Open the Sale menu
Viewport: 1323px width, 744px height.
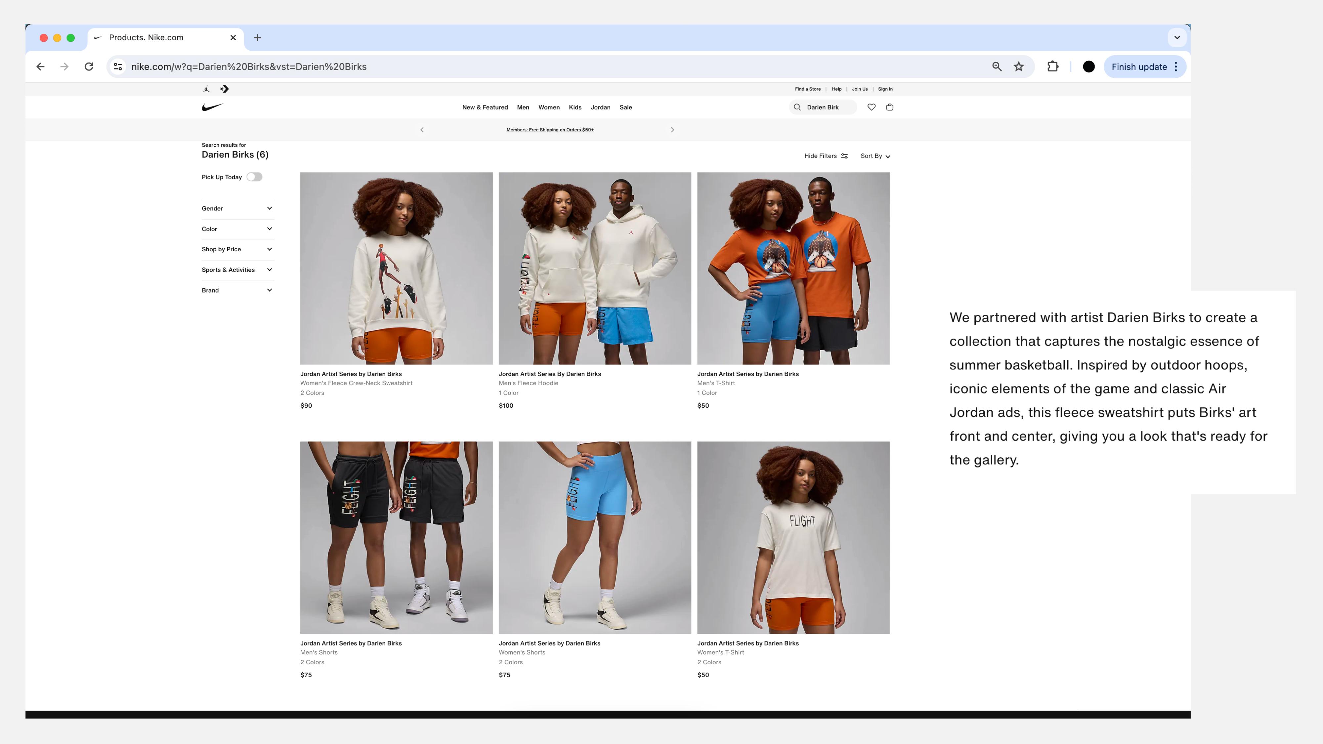pyautogui.click(x=625, y=107)
